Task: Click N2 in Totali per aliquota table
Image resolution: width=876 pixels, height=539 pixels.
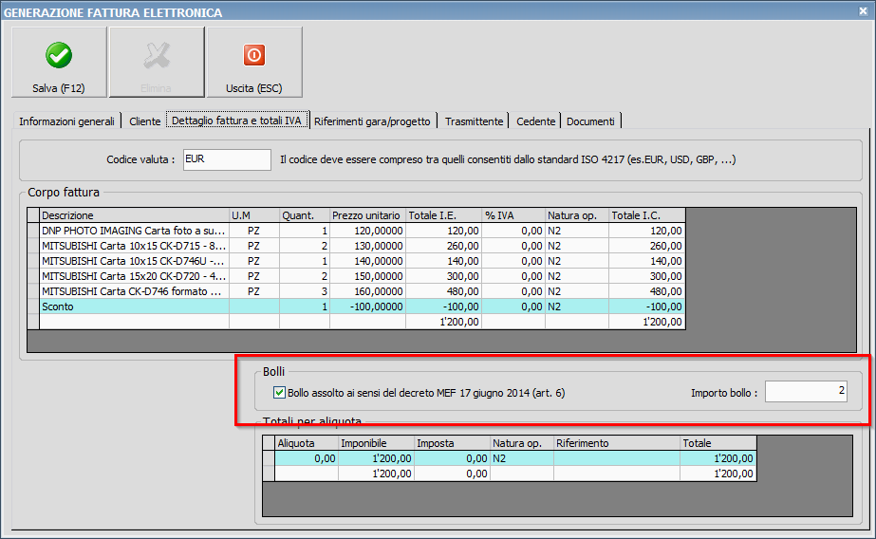Action: [x=522, y=458]
